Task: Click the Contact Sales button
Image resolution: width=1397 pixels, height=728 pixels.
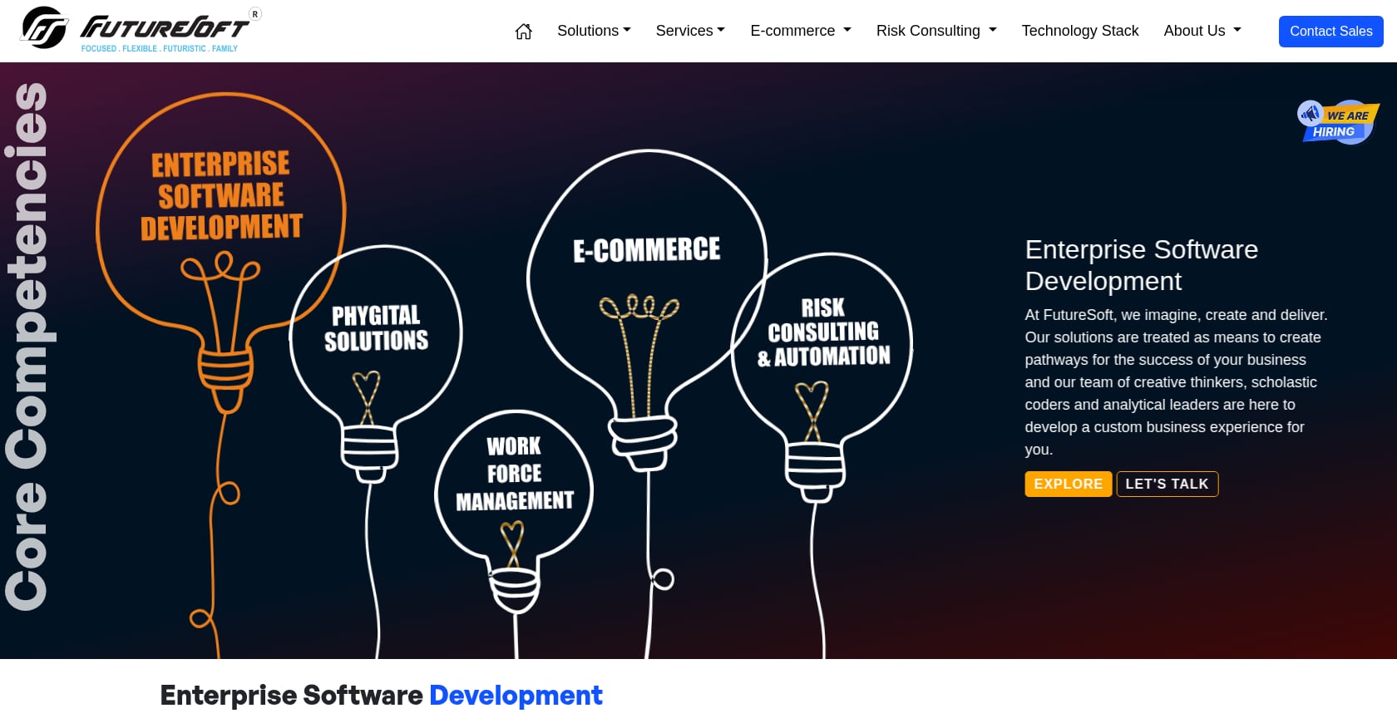Action: 1331,32
